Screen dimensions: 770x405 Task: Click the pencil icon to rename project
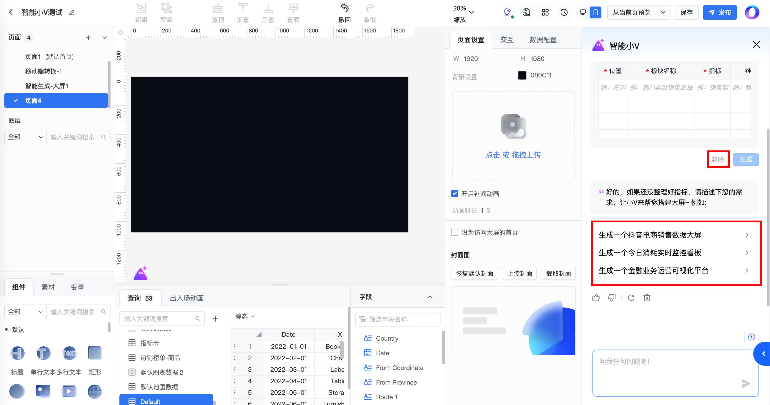pyautogui.click(x=71, y=13)
